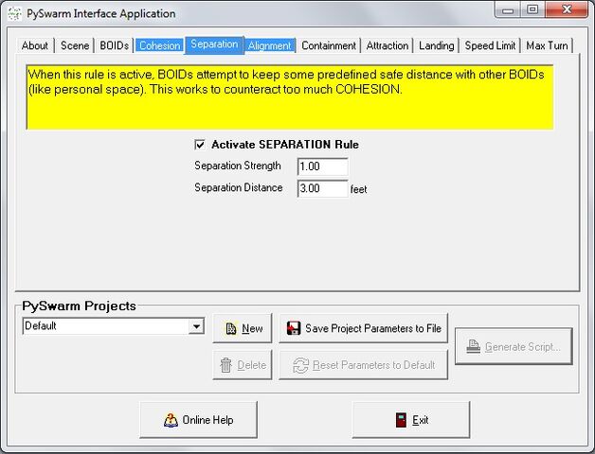Click the Online Help button label
Viewport: 595px width, 454px height.
tap(207, 420)
